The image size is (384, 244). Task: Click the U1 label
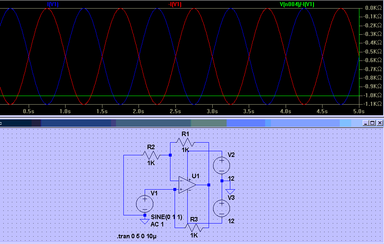click(x=195, y=176)
